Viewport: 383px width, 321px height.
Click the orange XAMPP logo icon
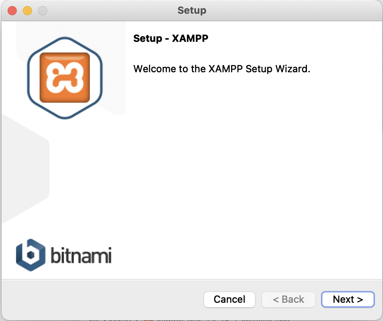pyautogui.click(x=65, y=78)
